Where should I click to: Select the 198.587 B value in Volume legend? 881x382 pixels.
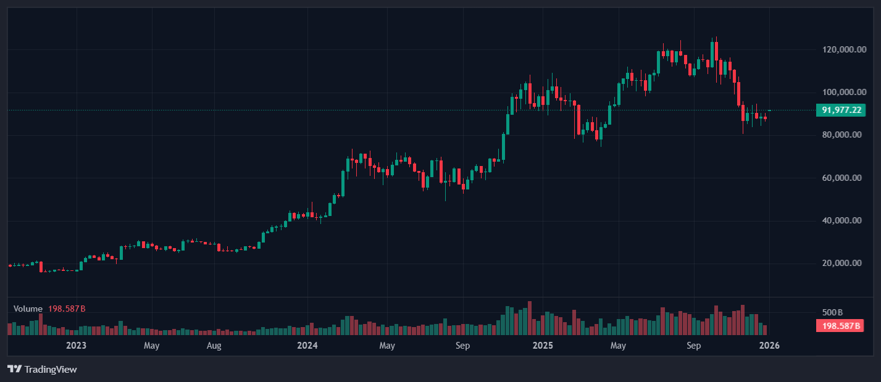click(x=67, y=309)
